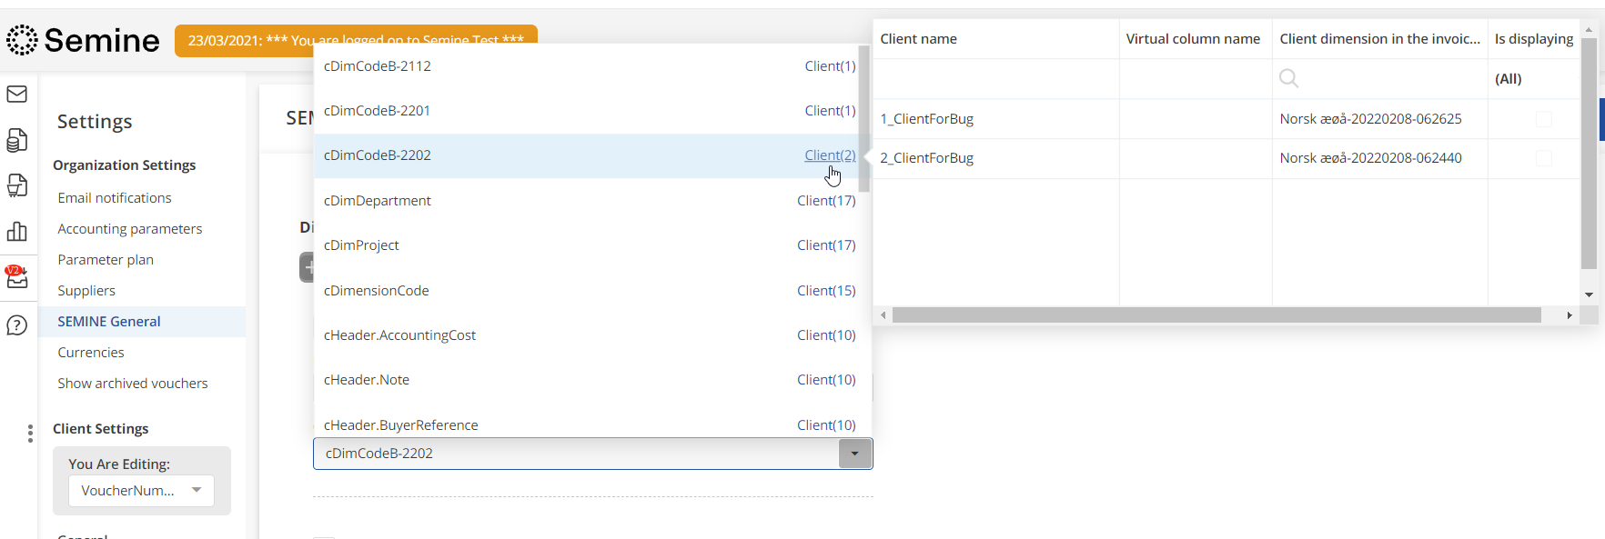
Task: Open the Suppliers settings page
Action: coord(86,290)
